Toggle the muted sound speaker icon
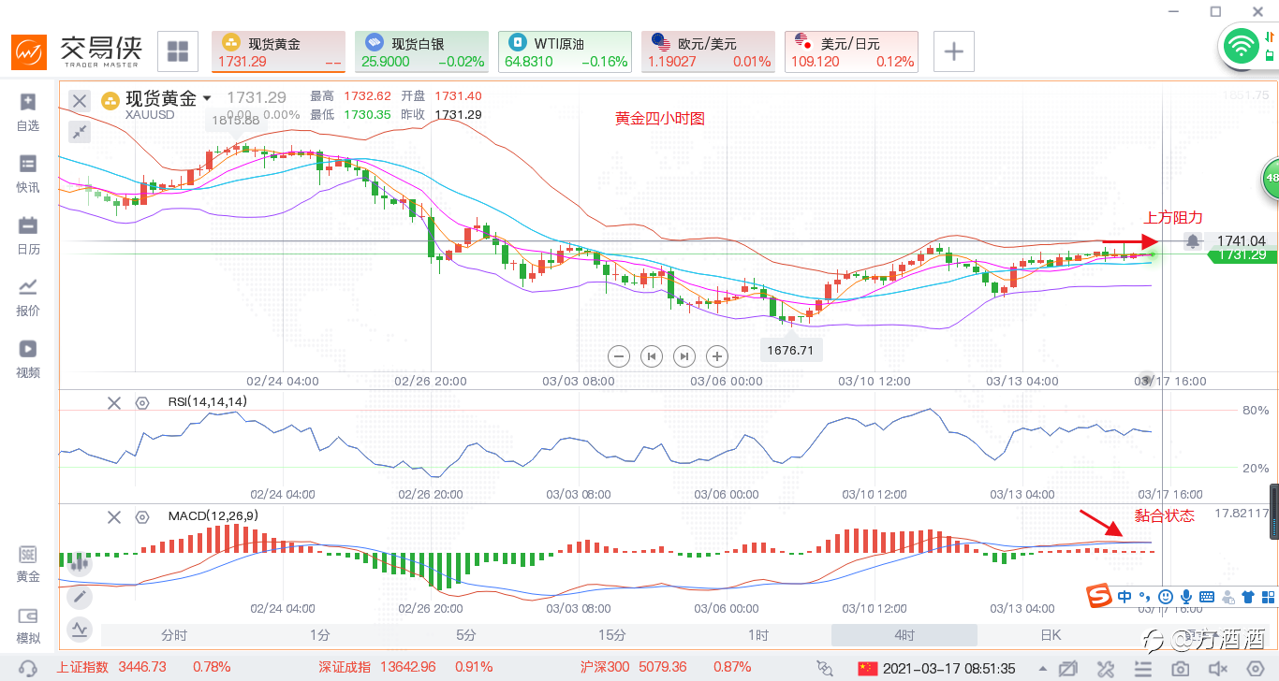Viewport: 1279px width, 681px height. 1218,668
